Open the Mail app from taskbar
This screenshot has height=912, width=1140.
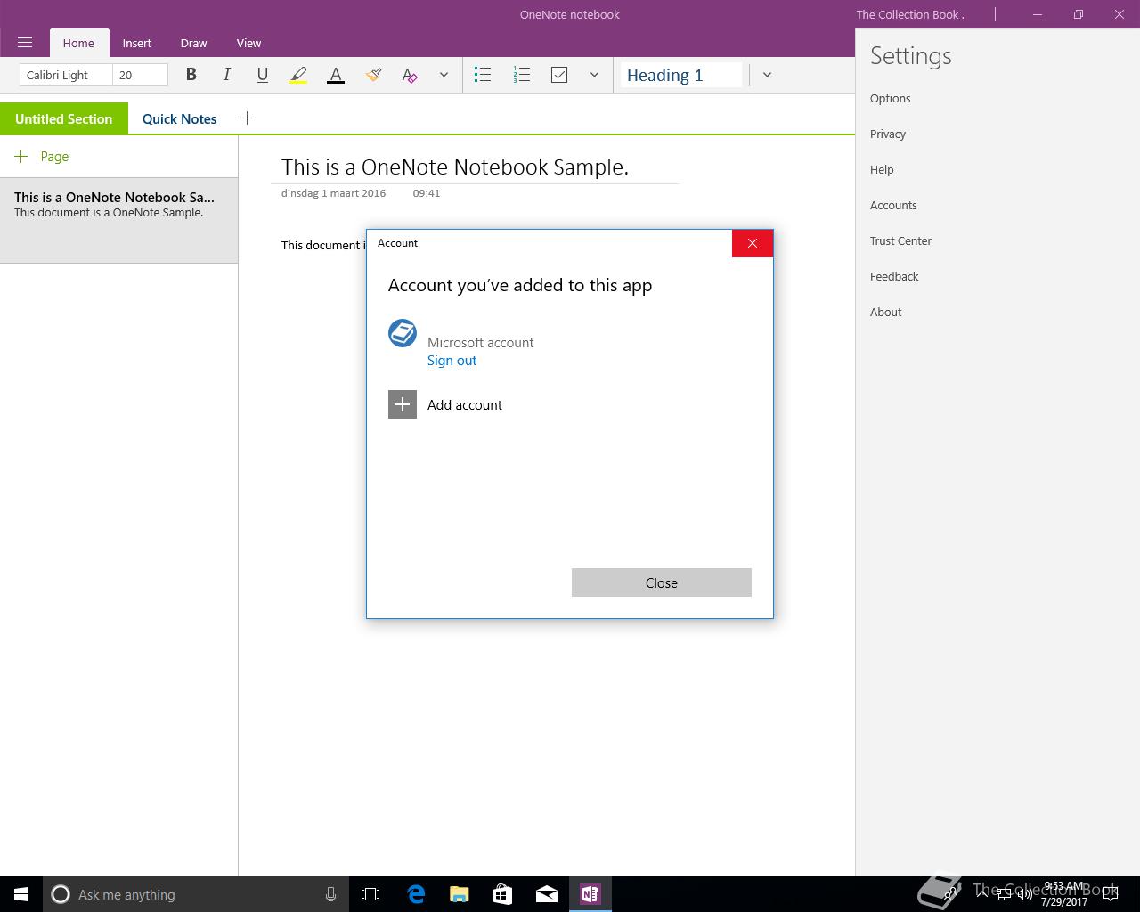[547, 894]
